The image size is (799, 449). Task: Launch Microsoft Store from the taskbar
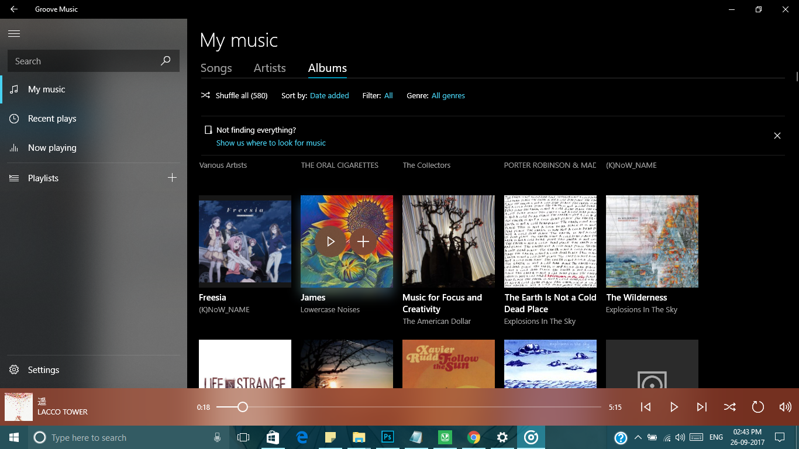click(x=273, y=437)
